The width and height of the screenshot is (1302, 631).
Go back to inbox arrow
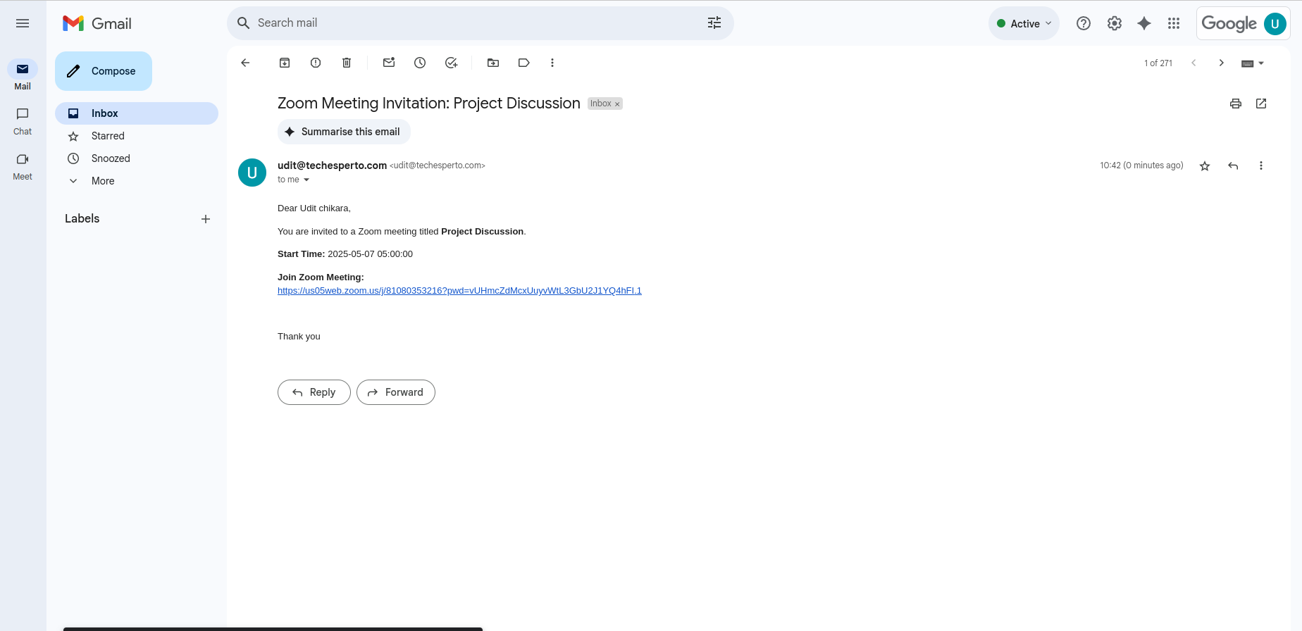[x=245, y=63]
